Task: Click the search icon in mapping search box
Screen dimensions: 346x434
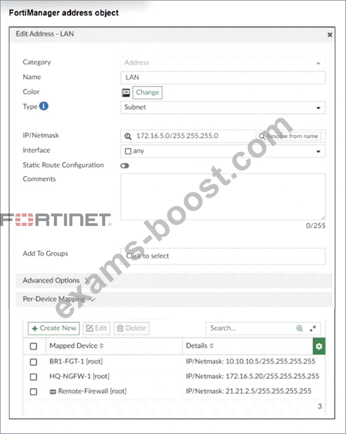Action: coord(299,328)
